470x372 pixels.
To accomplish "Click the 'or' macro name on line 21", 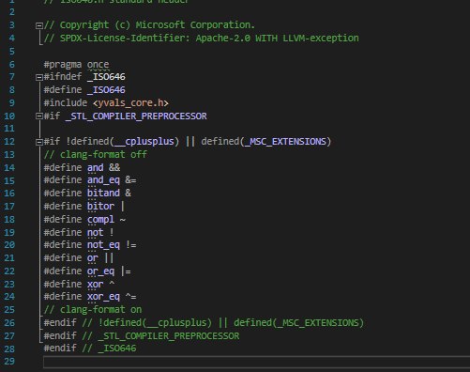I will (93, 258).
